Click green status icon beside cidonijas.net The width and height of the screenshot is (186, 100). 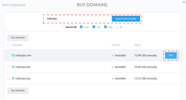pyautogui.click(x=13, y=67)
